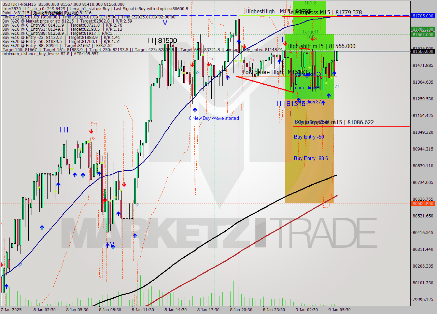
Task: Click the 'Buy %20 @ Entry -88: 80904' line
Action: pos(57,45)
